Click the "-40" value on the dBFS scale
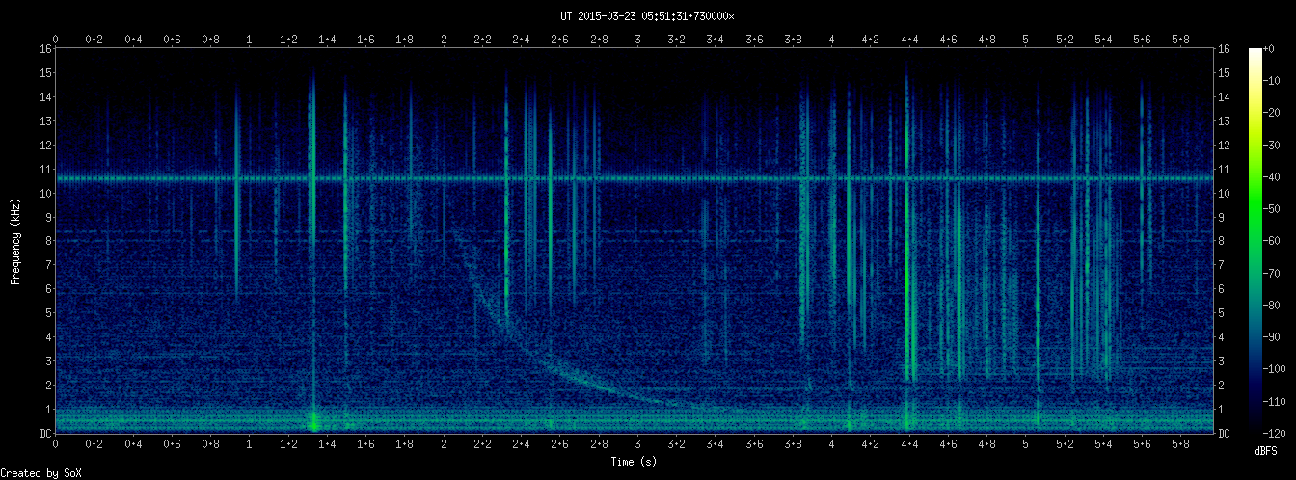The height and width of the screenshot is (480, 1296). click(x=1272, y=177)
